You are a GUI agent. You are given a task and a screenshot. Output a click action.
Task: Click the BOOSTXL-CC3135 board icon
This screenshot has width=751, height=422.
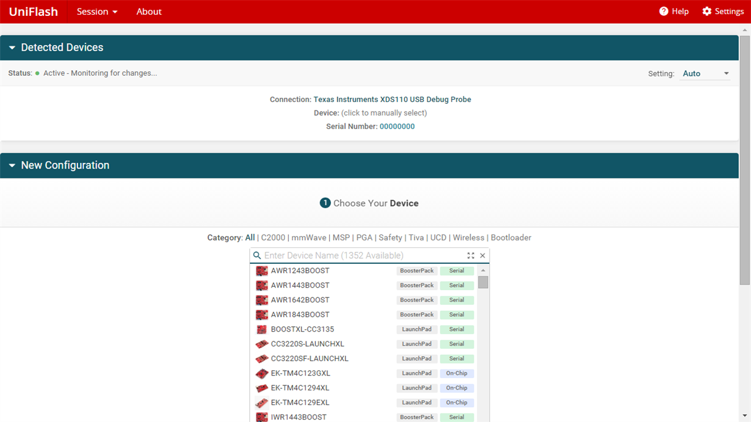pos(262,329)
